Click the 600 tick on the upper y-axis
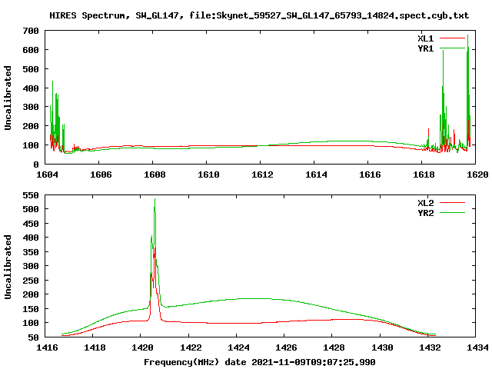 point(31,50)
